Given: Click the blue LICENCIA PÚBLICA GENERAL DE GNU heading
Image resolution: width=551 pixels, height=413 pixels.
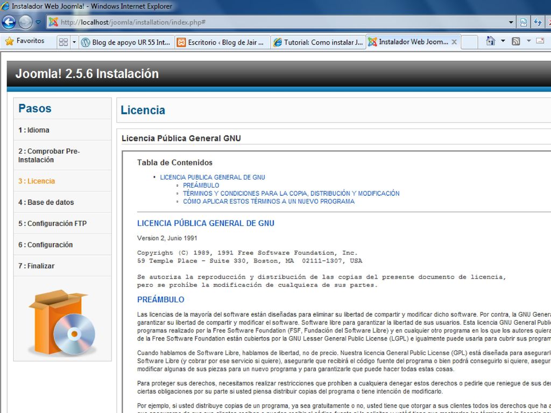Looking at the screenshot, I should click(206, 223).
